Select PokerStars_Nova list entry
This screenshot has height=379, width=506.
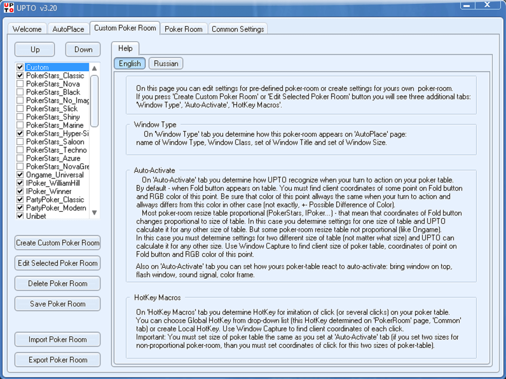pyautogui.click(x=53, y=84)
